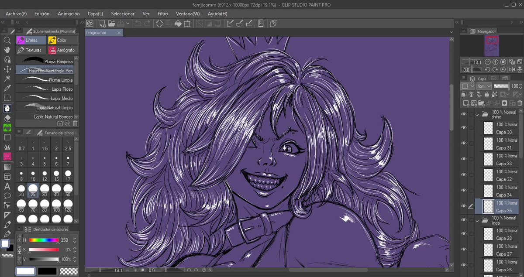Open Sub Tool panel menu icon
Viewport: 524px width, 277px height.
[x=19, y=31]
